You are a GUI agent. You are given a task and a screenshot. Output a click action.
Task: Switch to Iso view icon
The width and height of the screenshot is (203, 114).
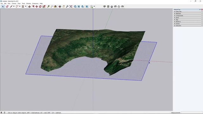pos(104,6)
